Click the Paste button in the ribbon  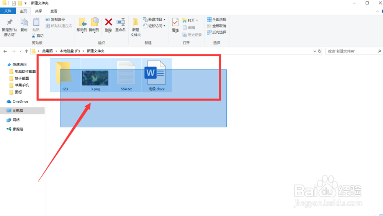click(x=36, y=25)
